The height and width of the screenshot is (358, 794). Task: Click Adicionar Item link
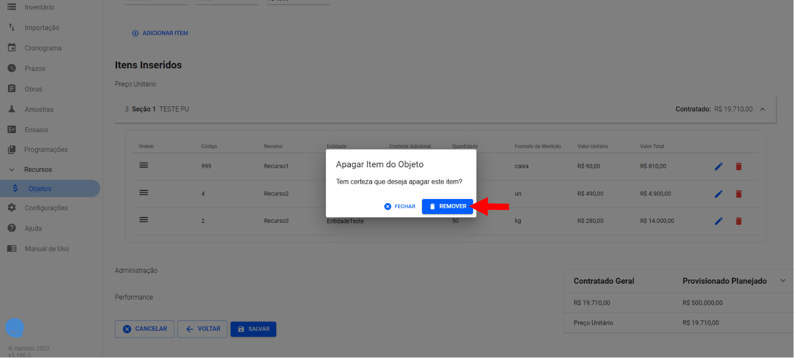click(x=160, y=33)
